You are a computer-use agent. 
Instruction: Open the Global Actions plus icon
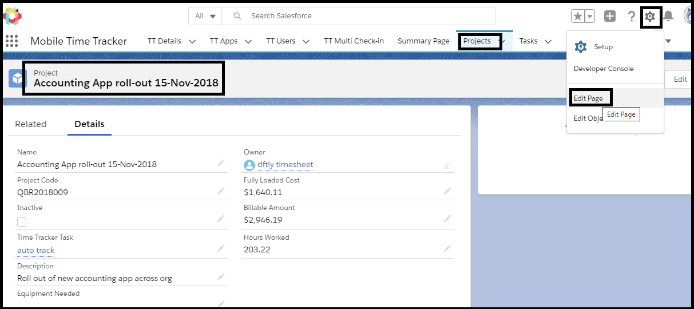pyautogui.click(x=610, y=16)
